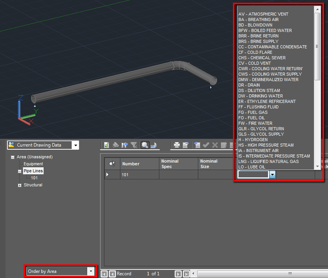328x278 pixels.
Task: Choose FW - FIRE WATER option
Action: tap(255, 123)
